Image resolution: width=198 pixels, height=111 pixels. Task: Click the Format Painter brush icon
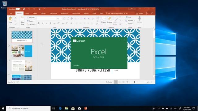coord(15,24)
